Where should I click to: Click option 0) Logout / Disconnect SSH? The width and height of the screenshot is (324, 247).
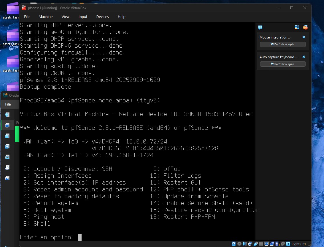pyautogui.click(x=68, y=169)
